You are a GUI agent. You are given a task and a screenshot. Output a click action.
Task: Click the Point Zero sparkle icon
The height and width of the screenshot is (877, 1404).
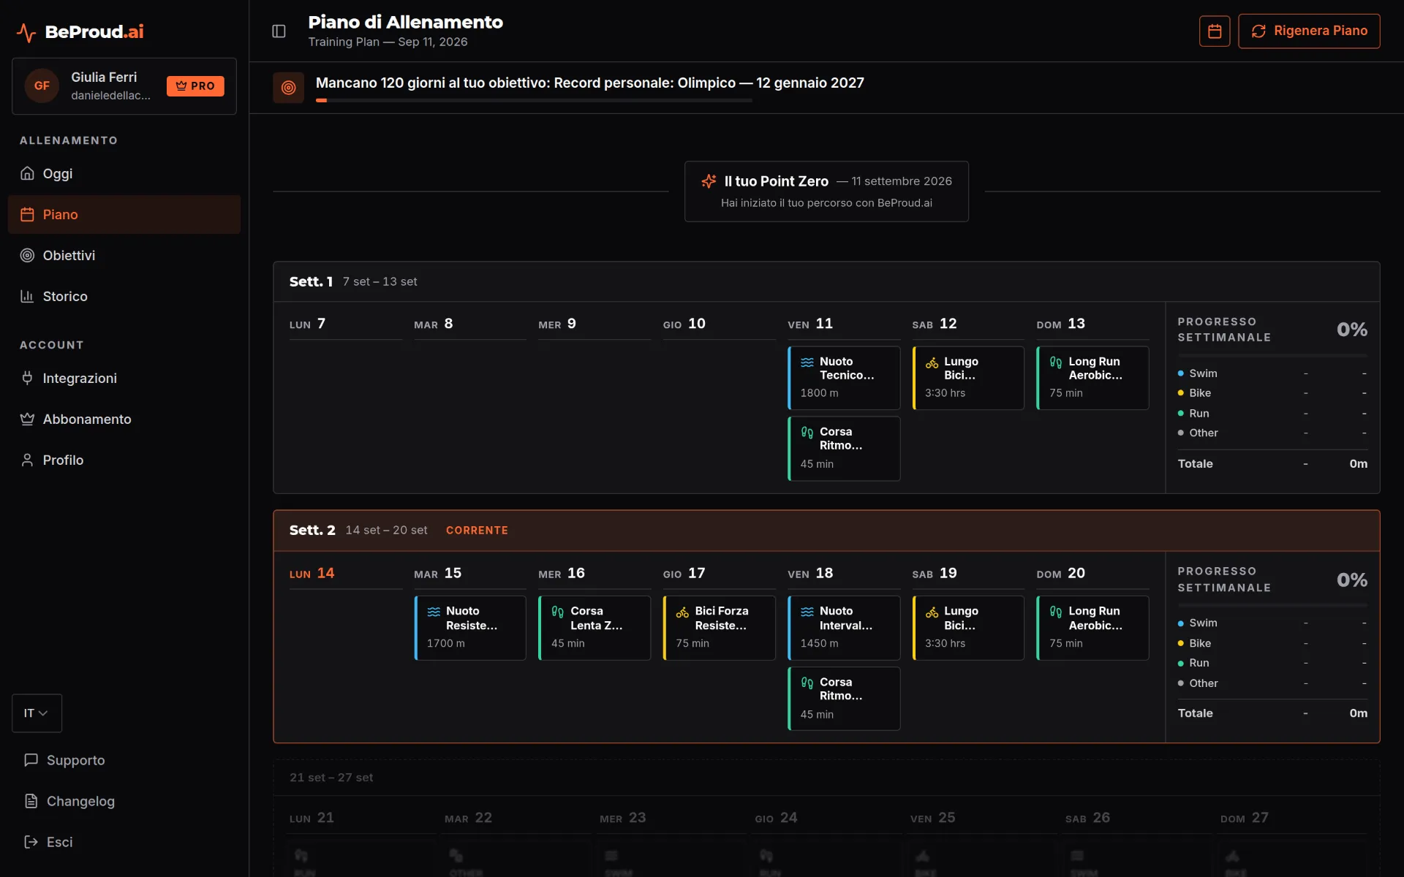coord(709,181)
